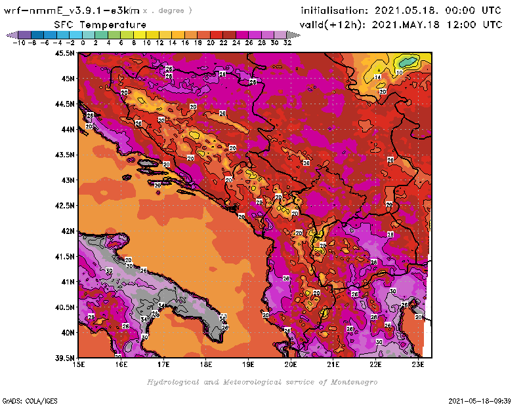Click the 'GrADS: COLA/IGES' footer text

[x=30, y=401]
